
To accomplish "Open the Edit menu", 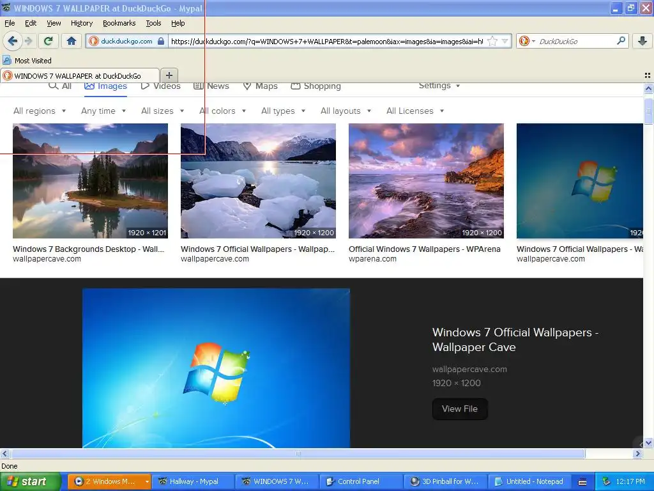I will (x=31, y=23).
